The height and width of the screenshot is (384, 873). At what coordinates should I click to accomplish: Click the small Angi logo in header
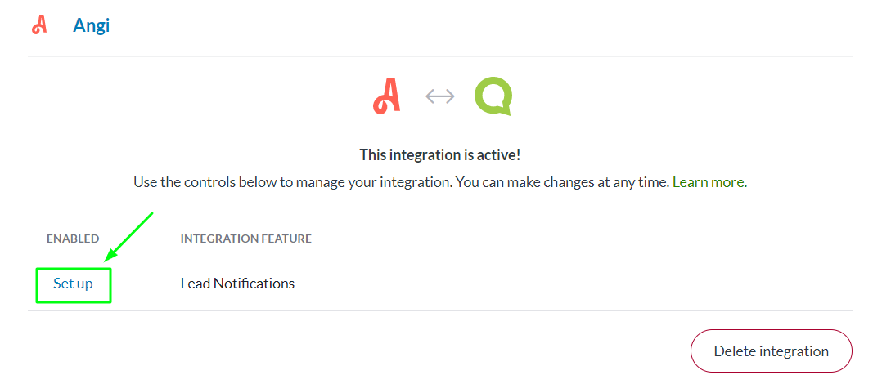[x=38, y=25]
